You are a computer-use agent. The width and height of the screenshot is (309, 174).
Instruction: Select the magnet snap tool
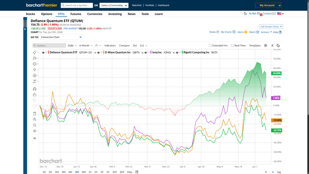35,89
